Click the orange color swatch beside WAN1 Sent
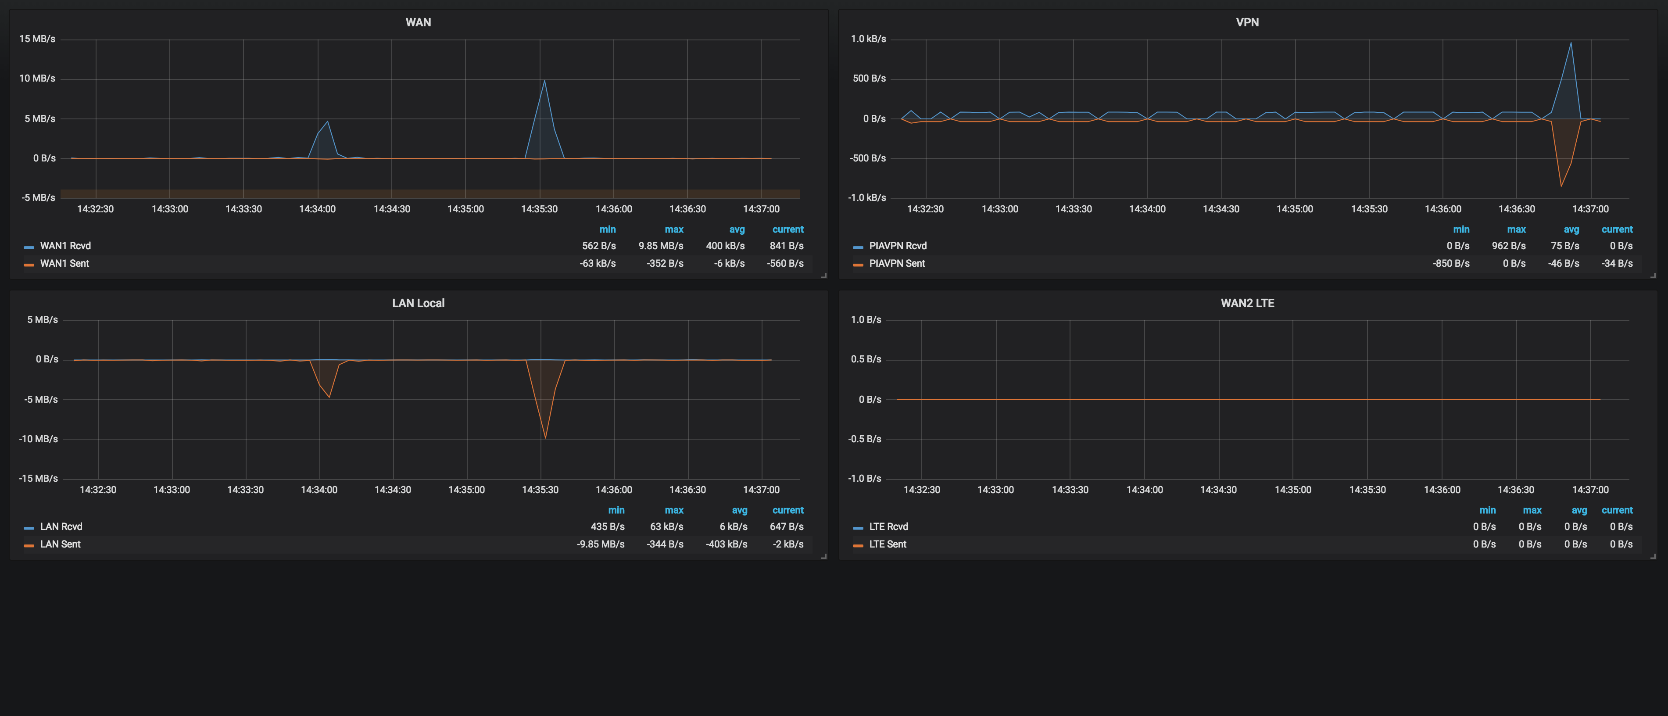The image size is (1668, 716). pos(29,264)
